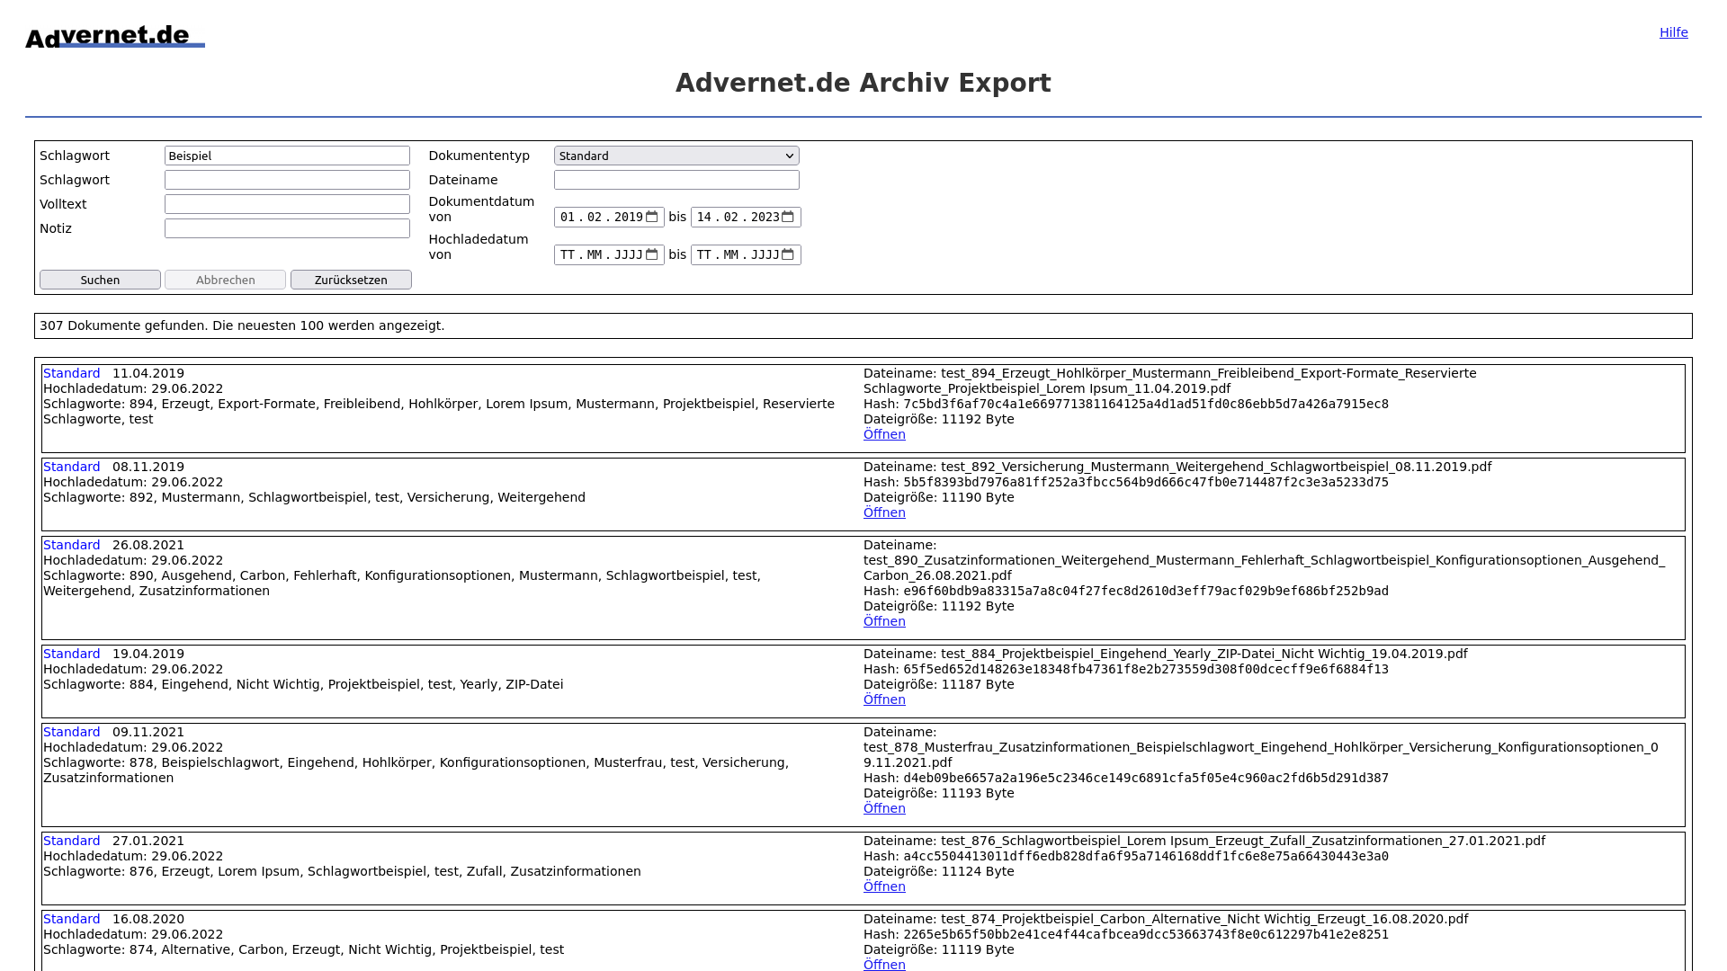This screenshot has width=1727, height=971.
Task: Click the test_884 Dateiname text
Action: (x=1166, y=654)
